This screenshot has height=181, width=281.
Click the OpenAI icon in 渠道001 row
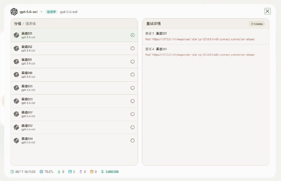[16, 35]
